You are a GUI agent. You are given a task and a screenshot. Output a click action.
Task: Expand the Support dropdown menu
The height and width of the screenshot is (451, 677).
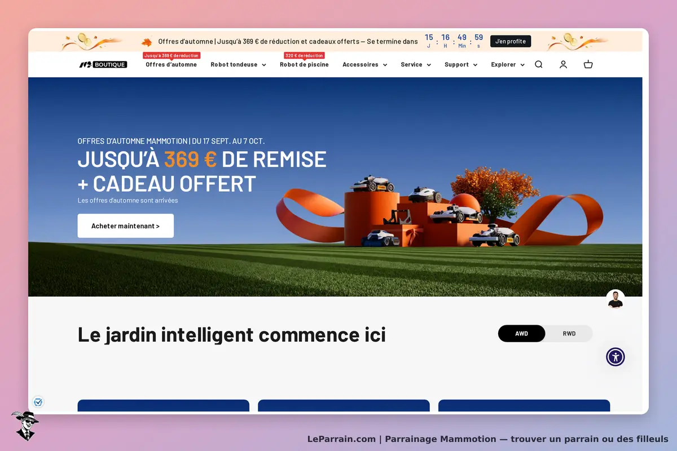[461, 65]
